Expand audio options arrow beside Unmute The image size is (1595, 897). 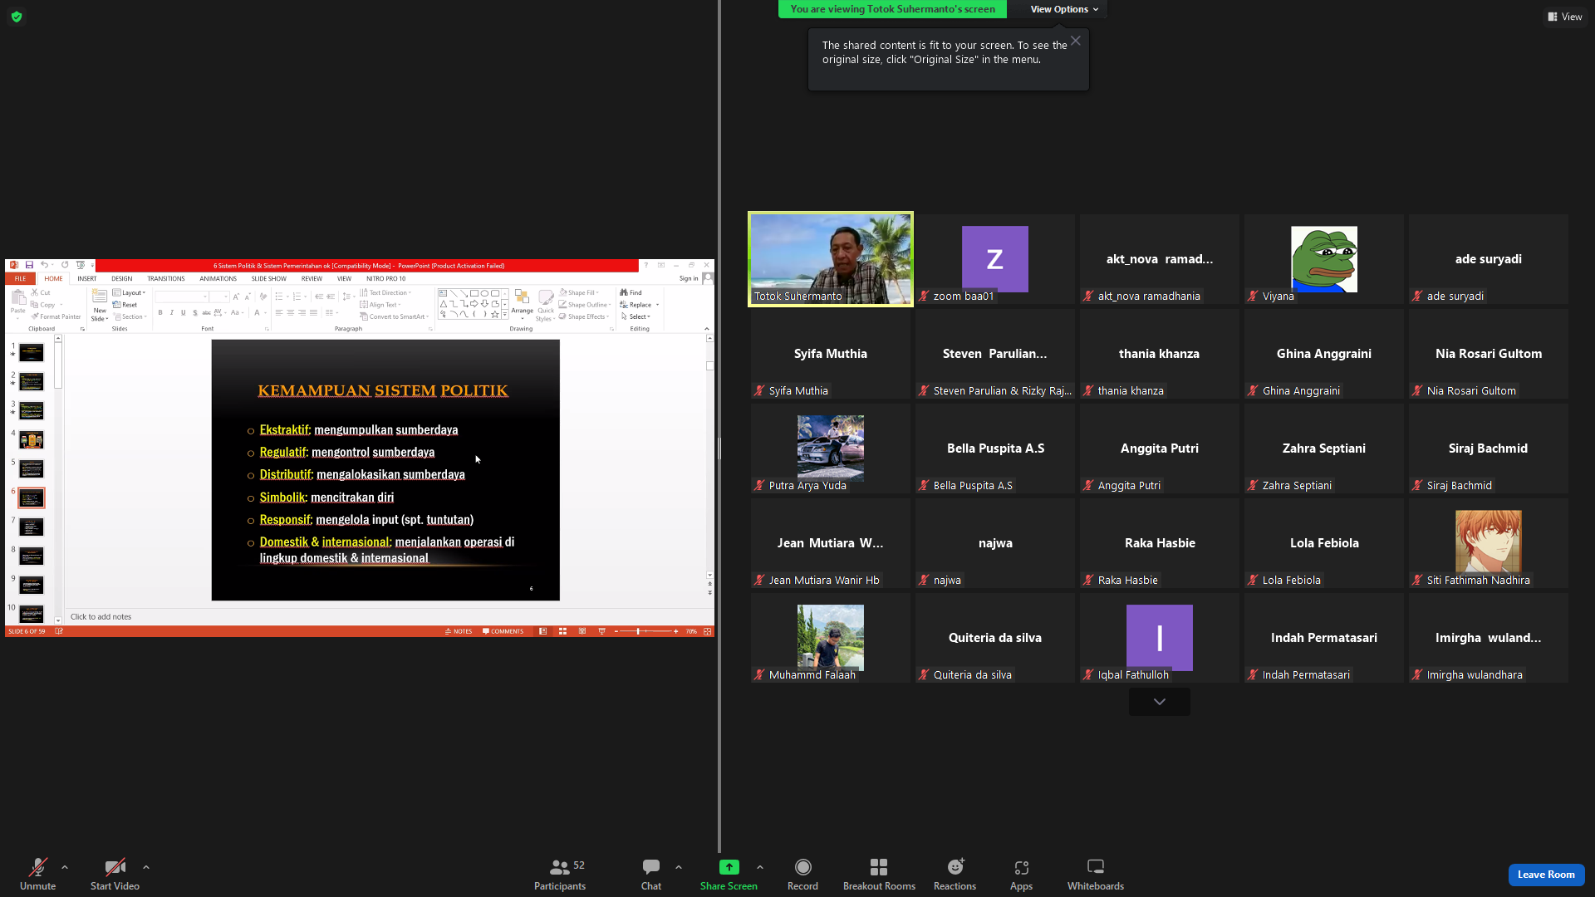pos(65,867)
